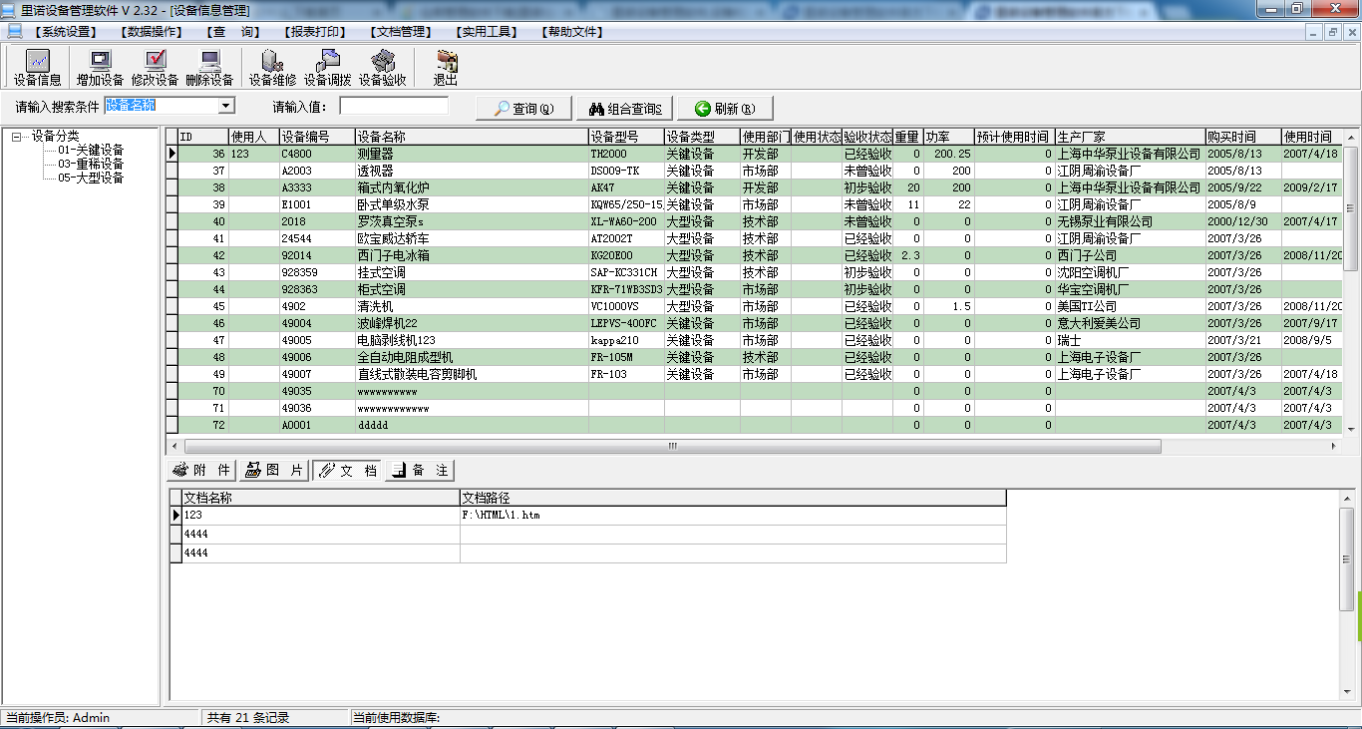The width and height of the screenshot is (1362, 729).
Task: Switch to the 图片 tab
Action: [274, 471]
